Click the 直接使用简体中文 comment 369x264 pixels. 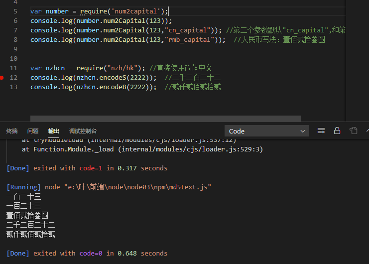click(x=181, y=68)
